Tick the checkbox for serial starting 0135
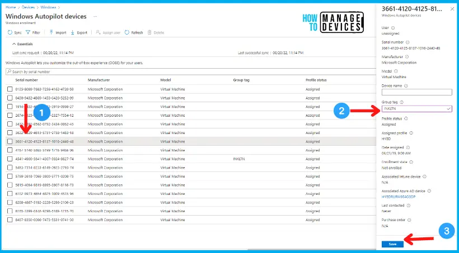Image resolution: width=459 pixels, height=253 pixels. coord(10,89)
